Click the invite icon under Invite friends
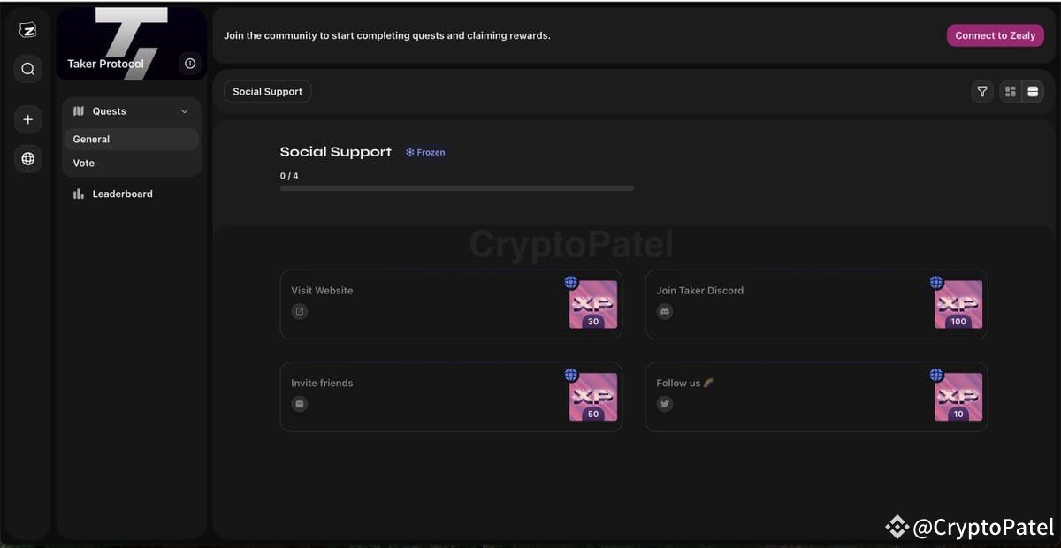 point(300,404)
